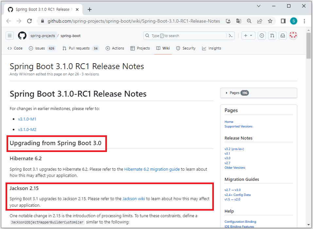Image resolution: width=313 pixels, height=229 pixels.
Task: Open the Security tab
Action: point(186,48)
